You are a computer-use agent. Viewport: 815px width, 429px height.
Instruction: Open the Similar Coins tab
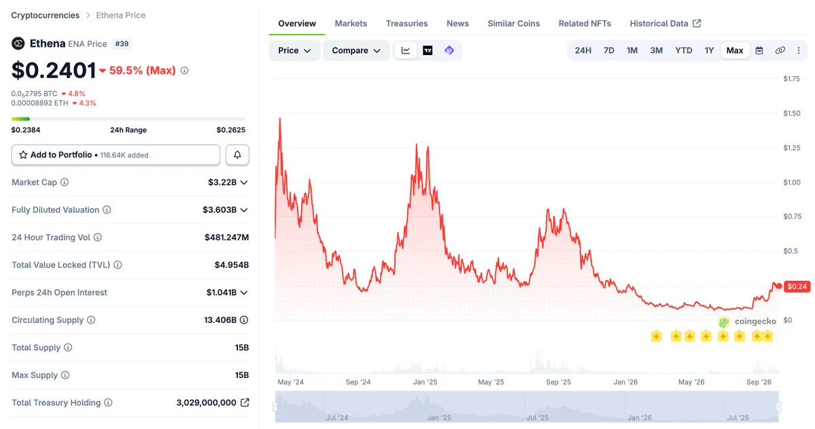coord(513,23)
